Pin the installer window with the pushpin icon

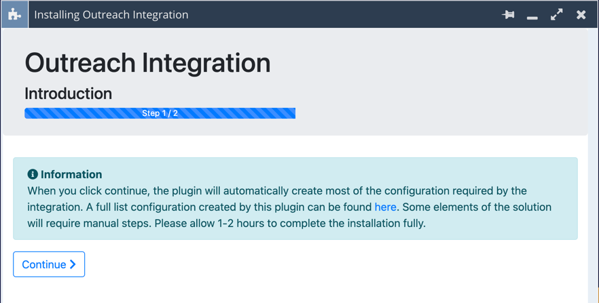coord(508,14)
